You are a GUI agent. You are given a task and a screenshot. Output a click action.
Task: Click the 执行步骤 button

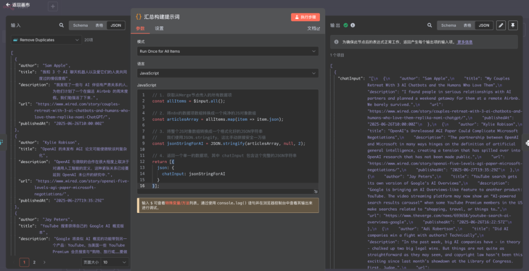305,17
